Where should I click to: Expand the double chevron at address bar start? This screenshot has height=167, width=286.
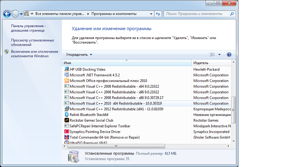coord(32,14)
